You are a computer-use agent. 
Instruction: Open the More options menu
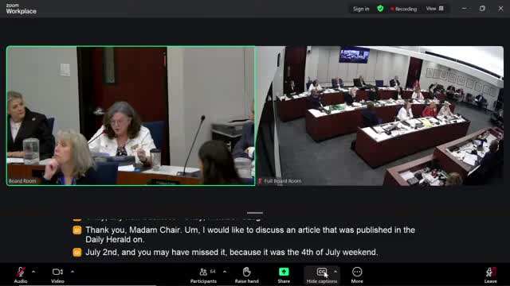pos(357,275)
